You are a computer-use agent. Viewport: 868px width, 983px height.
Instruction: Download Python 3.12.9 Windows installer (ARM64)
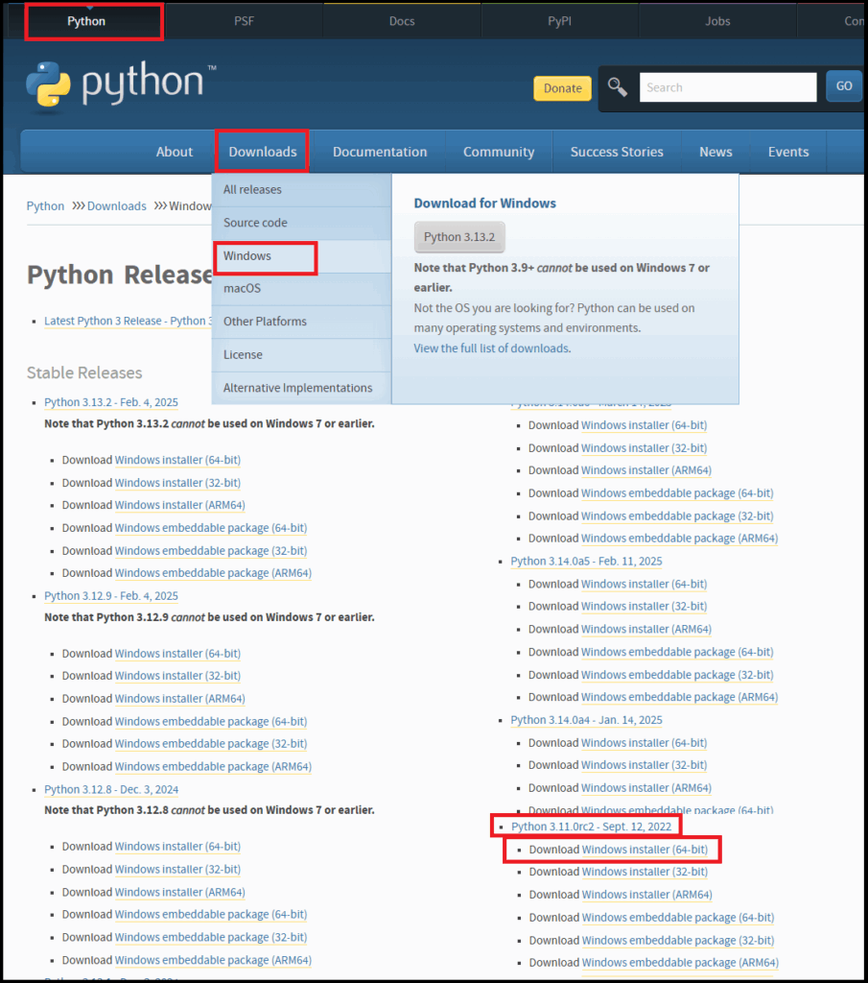(179, 699)
